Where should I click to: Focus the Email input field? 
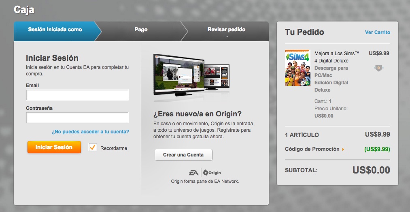coord(77,95)
